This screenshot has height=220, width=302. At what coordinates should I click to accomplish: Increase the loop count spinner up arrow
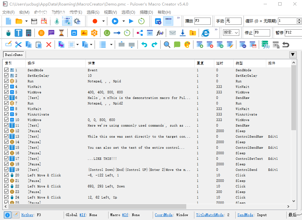pos(299,20)
